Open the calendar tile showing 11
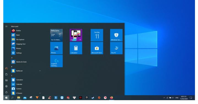The width and height of the screenshot is (198, 104). [97, 35]
